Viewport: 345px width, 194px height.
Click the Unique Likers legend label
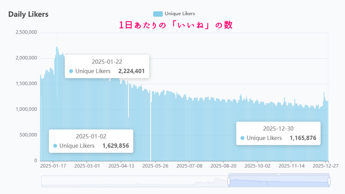tap(180, 14)
